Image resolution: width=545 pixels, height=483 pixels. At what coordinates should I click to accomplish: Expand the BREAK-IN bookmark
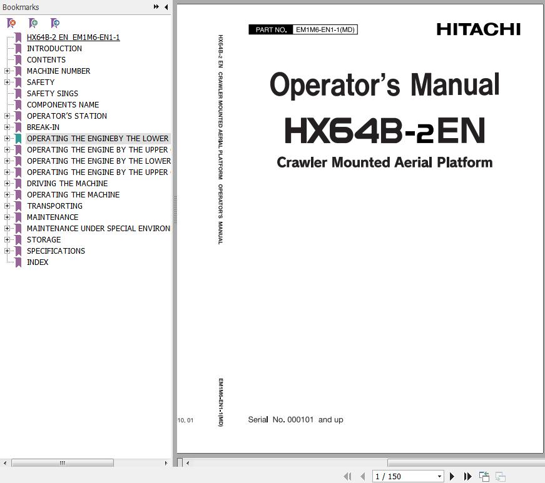point(7,127)
